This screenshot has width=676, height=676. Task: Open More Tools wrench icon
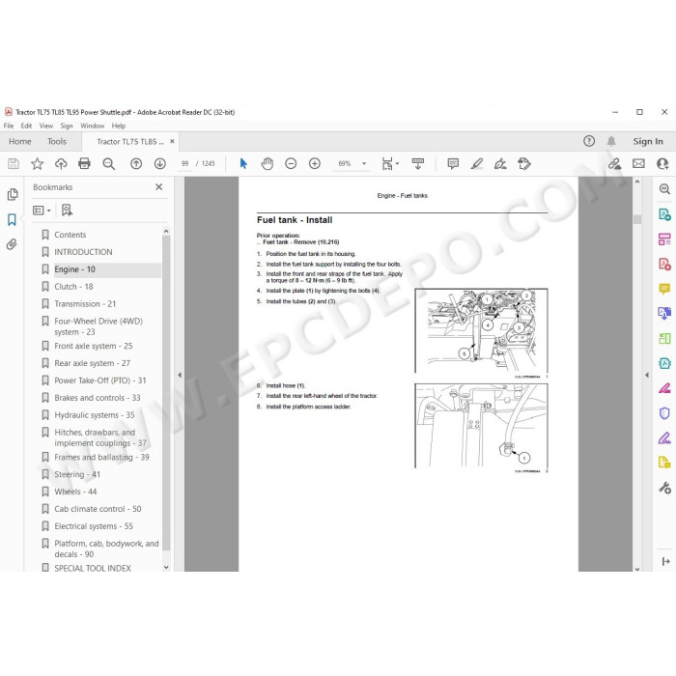point(664,488)
